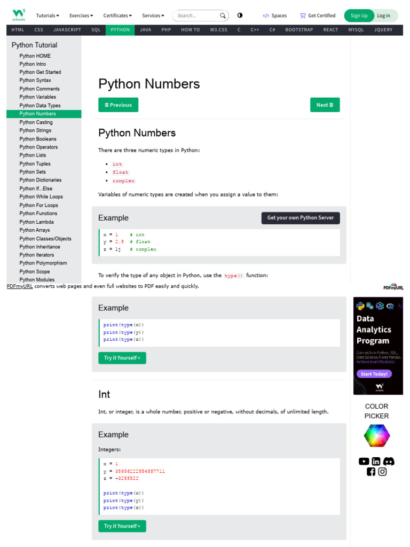
Task: Open the LinkedIn social icon
Action: [x=376, y=462]
